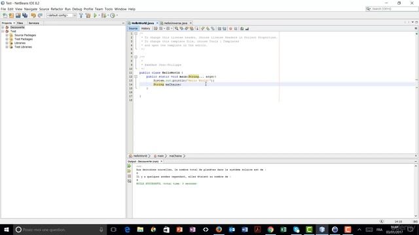Select the Test Libraries tree item
419x235 pixels.
click(23, 47)
